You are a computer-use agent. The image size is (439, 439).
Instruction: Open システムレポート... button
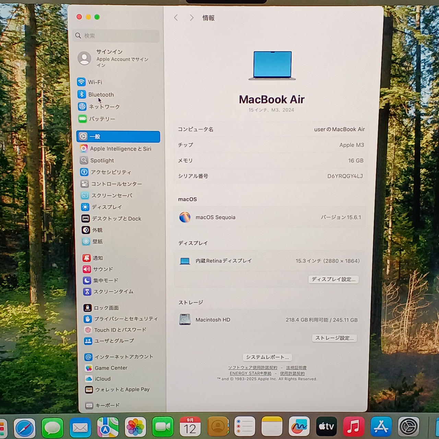coord(267,357)
